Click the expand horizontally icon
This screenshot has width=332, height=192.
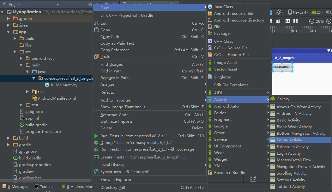[287, 21]
